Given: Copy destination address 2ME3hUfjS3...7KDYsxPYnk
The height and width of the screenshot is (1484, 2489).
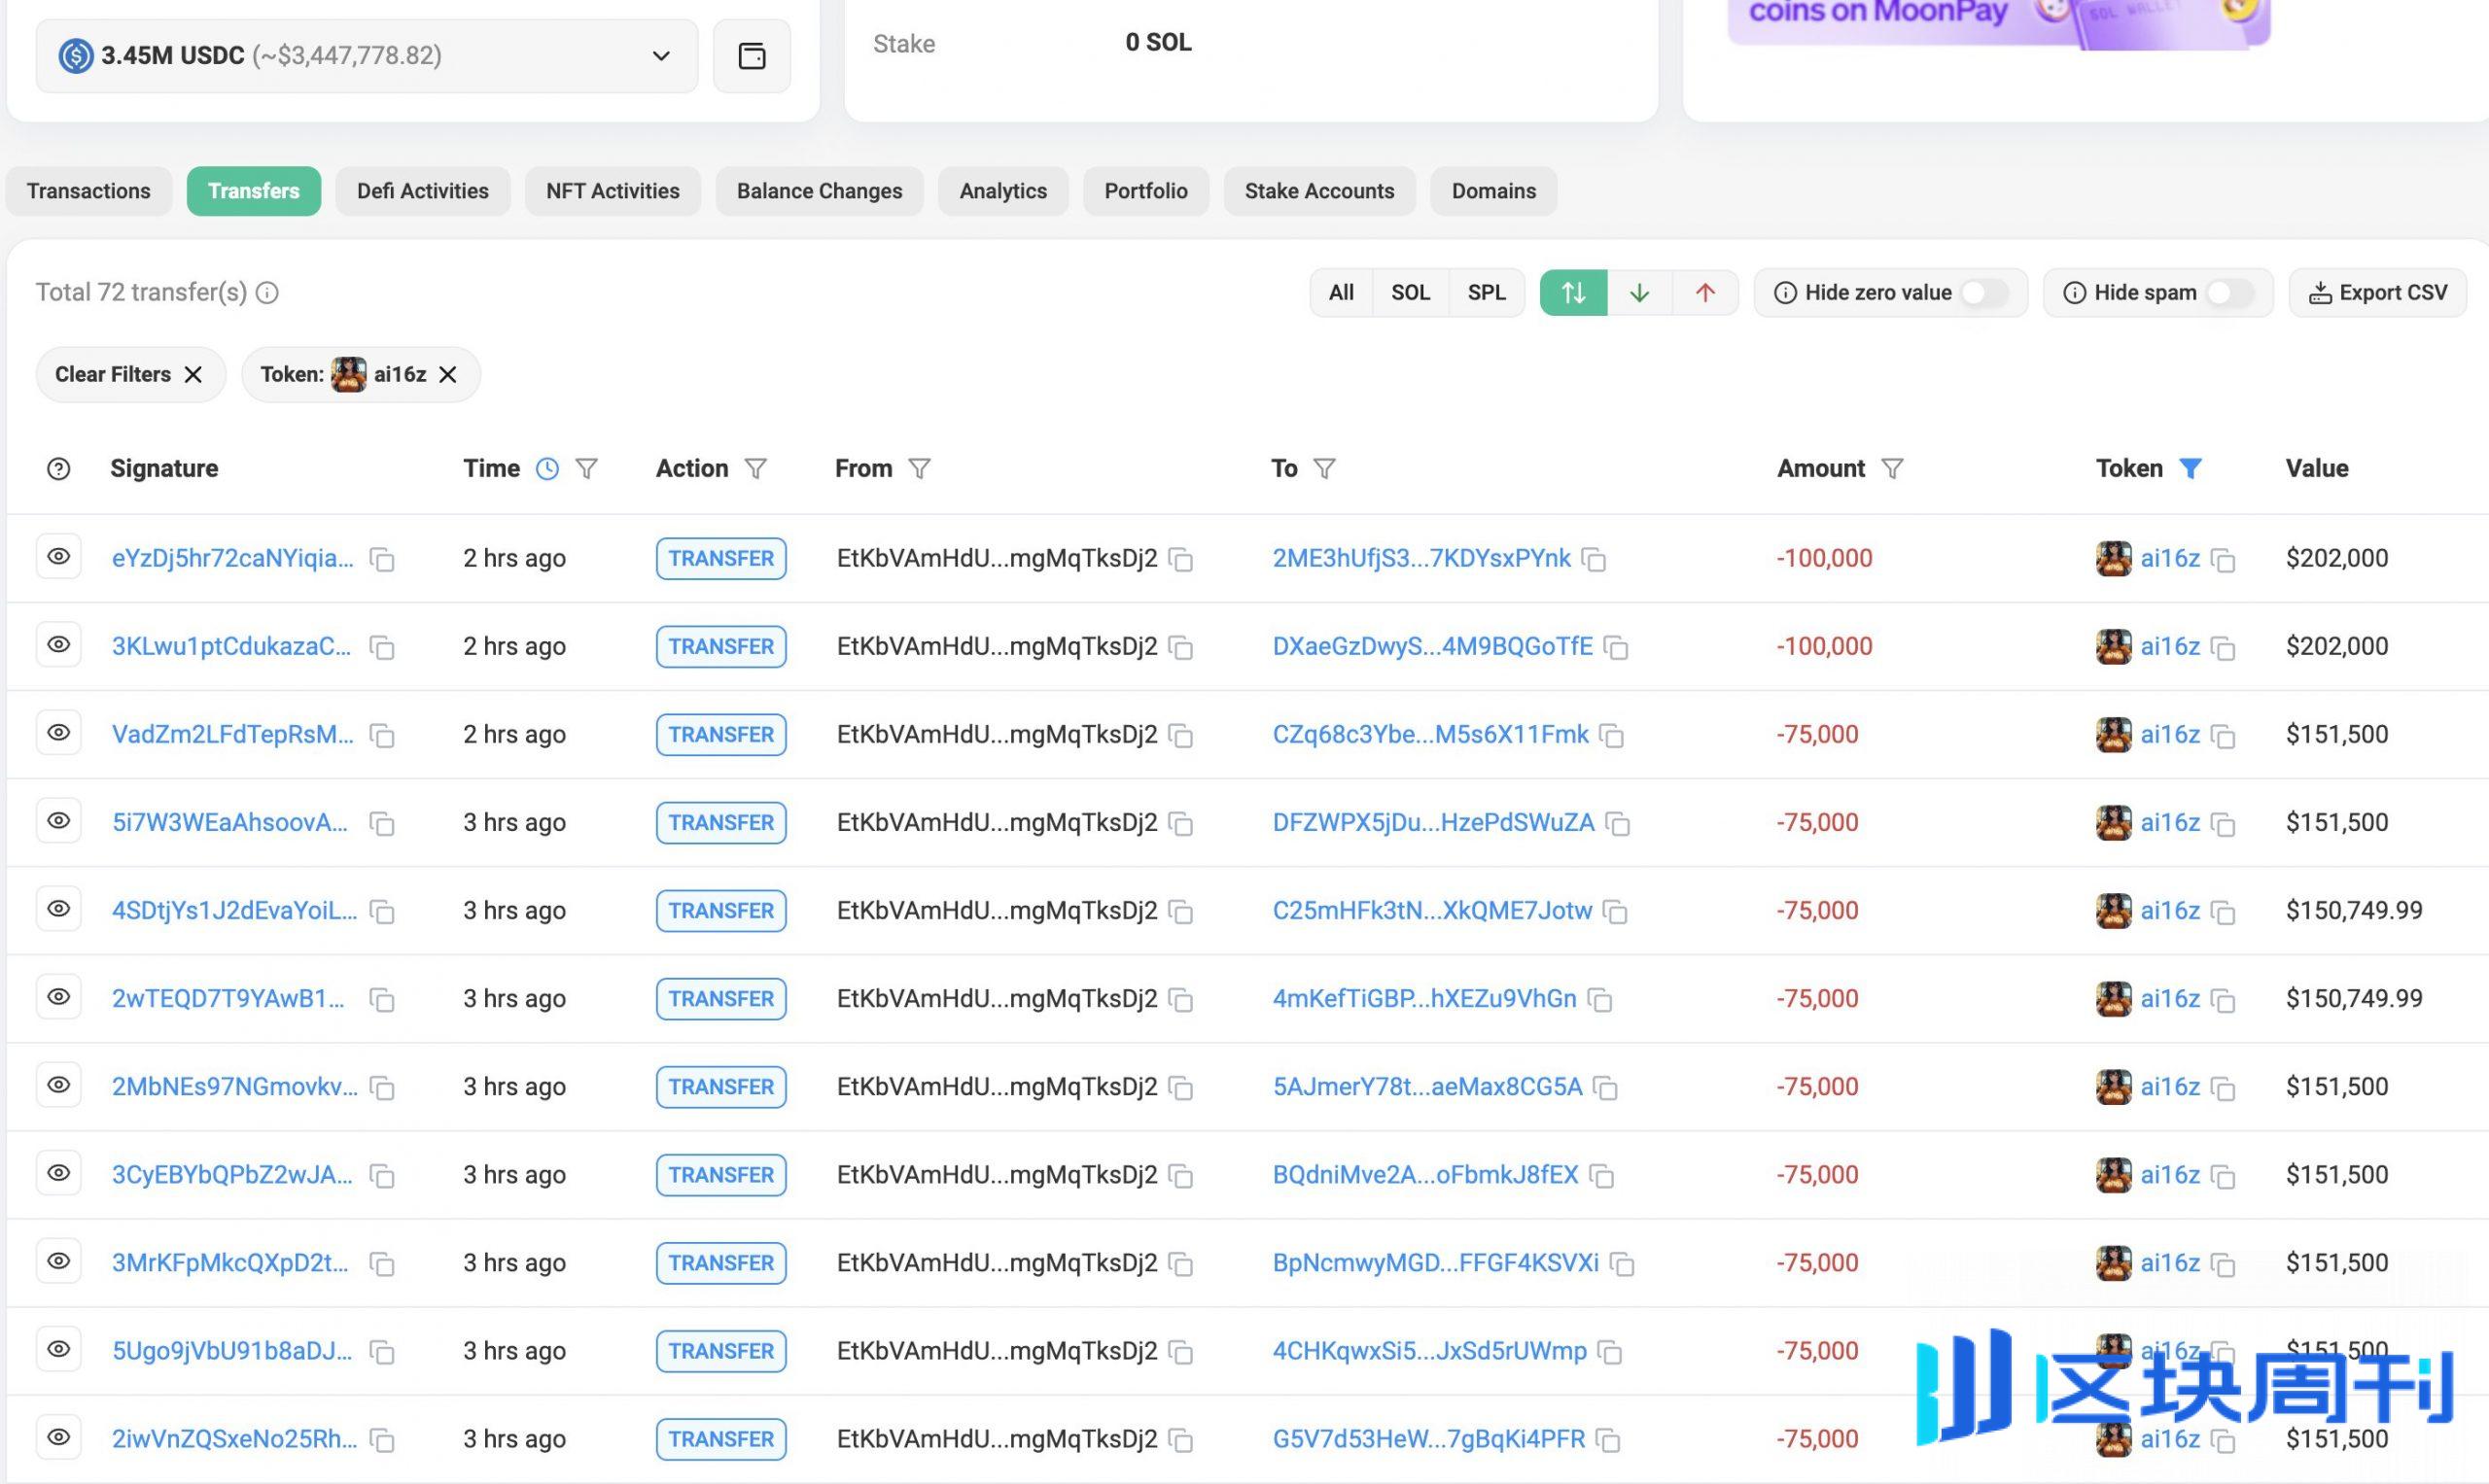Looking at the screenshot, I should point(1594,560).
